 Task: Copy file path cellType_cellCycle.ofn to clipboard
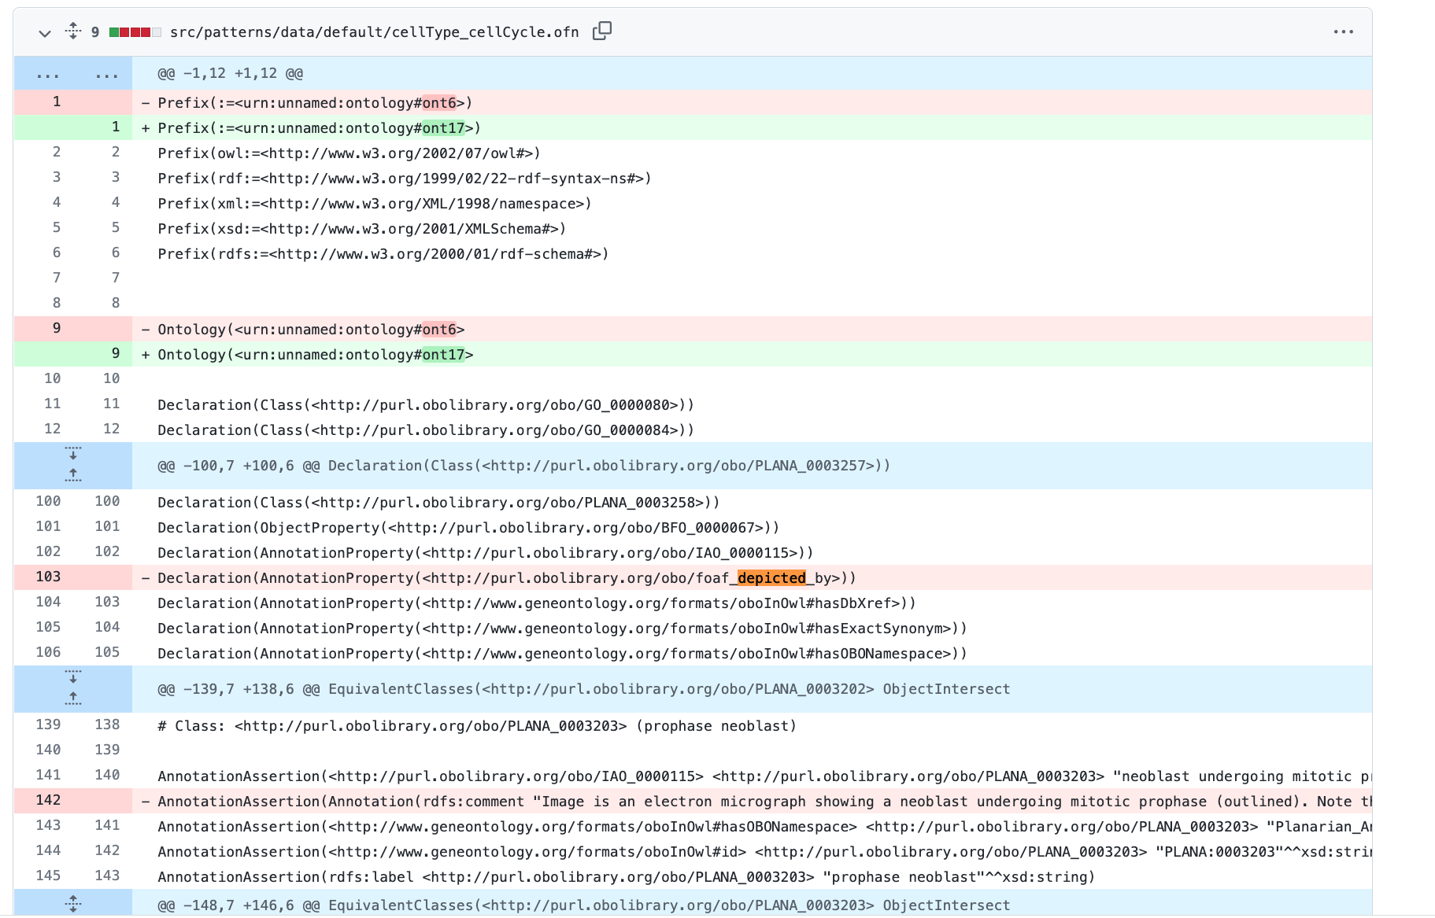point(602,31)
